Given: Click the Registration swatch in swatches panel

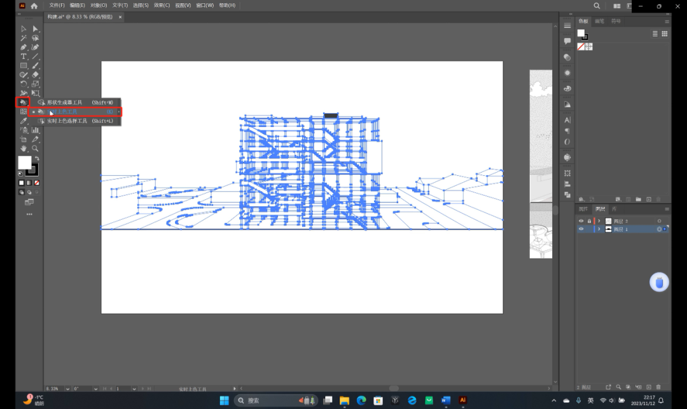Looking at the screenshot, I should point(589,46).
